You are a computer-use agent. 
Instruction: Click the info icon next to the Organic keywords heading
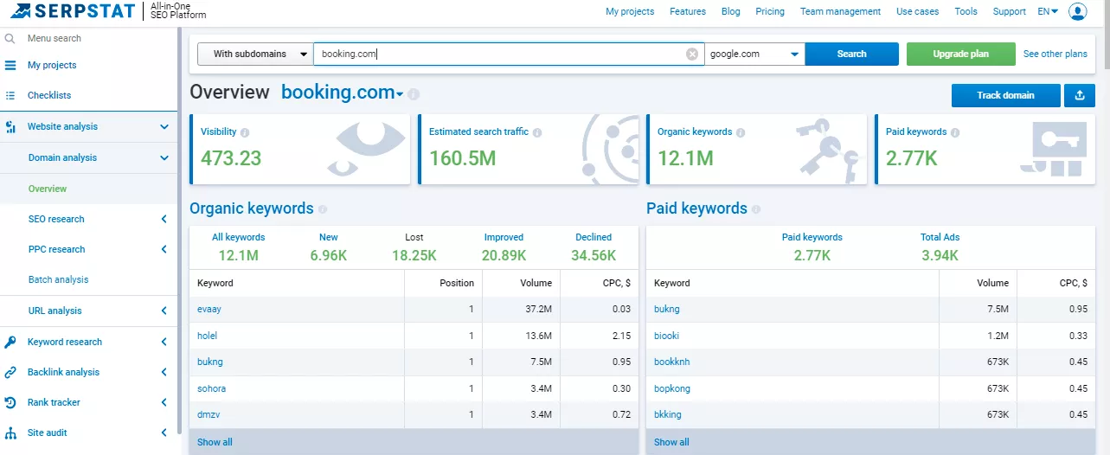(323, 209)
